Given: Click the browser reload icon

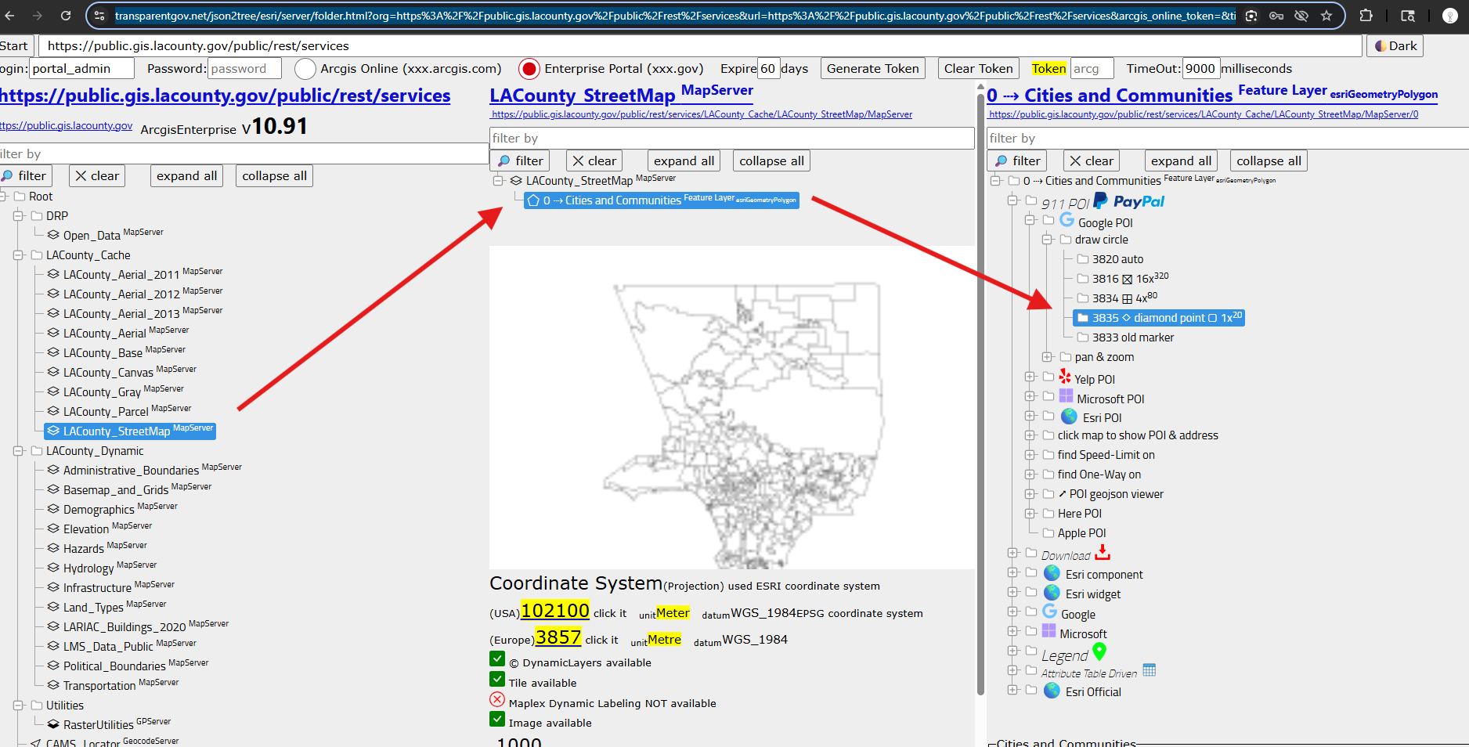Looking at the screenshot, I should coord(66,16).
